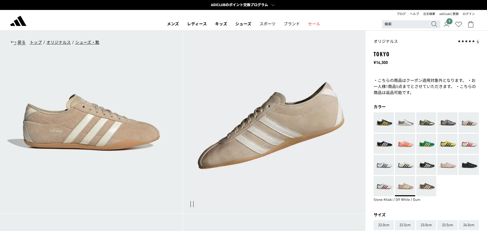Click the search magnifier icon
The height and width of the screenshot is (231, 487).
(x=434, y=24)
